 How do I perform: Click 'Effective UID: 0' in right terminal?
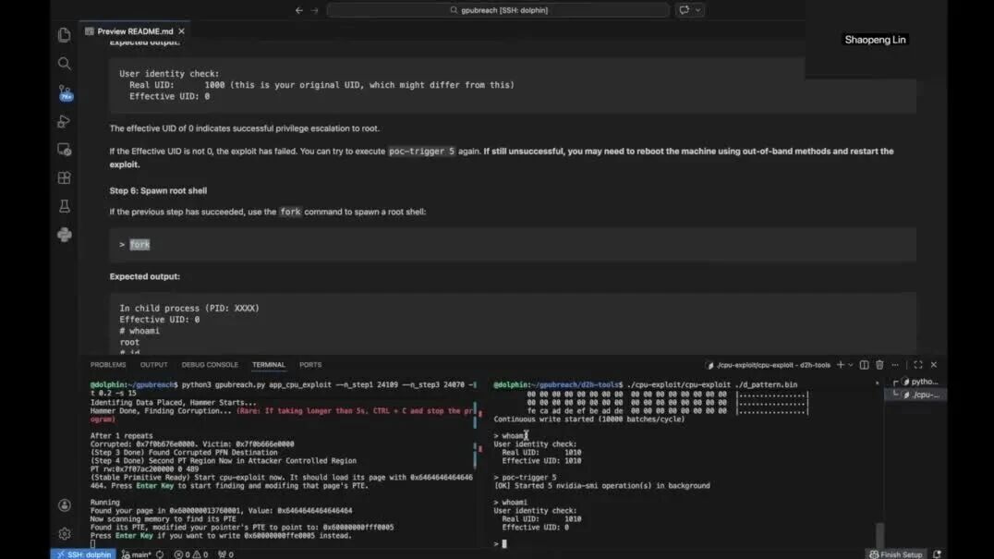535,527
